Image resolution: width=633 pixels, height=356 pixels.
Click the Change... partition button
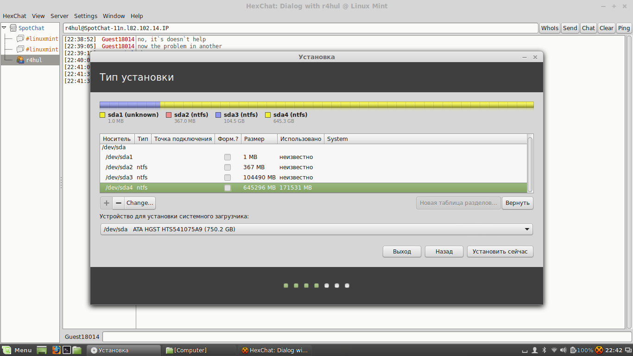pyautogui.click(x=140, y=203)
